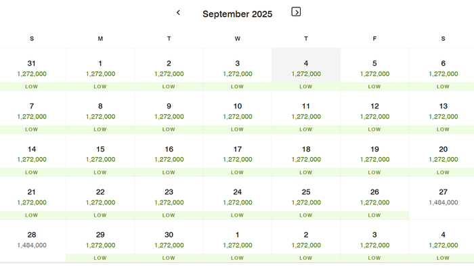
Task: Select September 4 highlighted date
Action: click(x=306, y=69)
